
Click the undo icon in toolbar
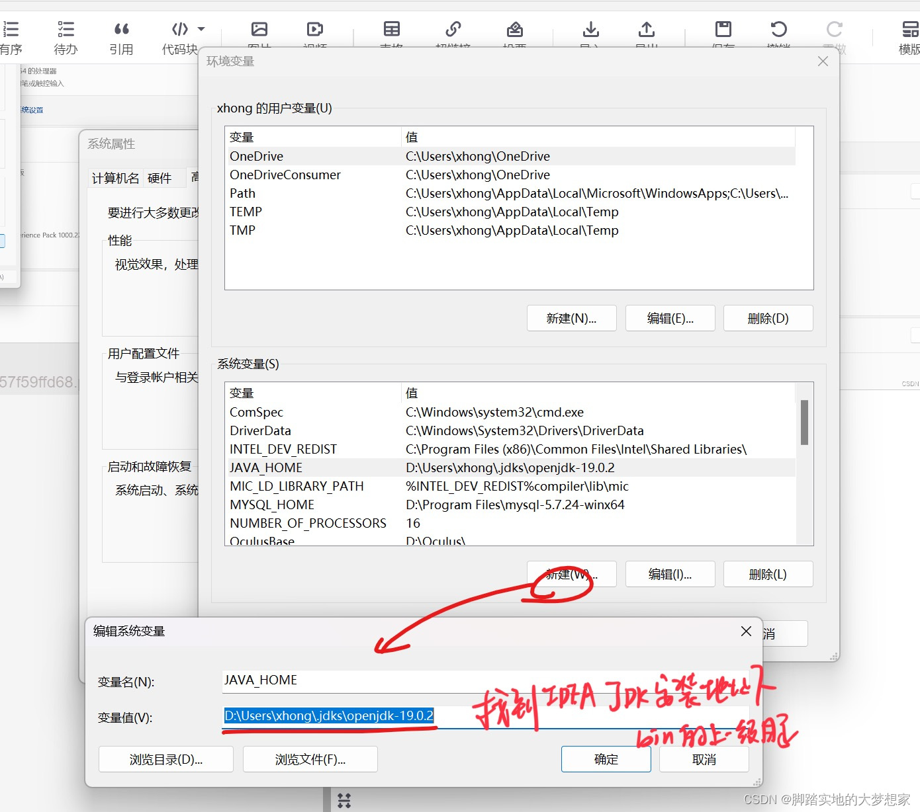pos(779,29)
